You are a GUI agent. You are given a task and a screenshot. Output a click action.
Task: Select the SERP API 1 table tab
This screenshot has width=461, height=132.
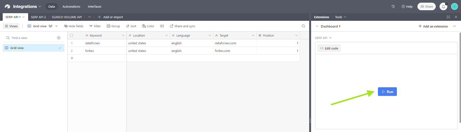point(15,17)
